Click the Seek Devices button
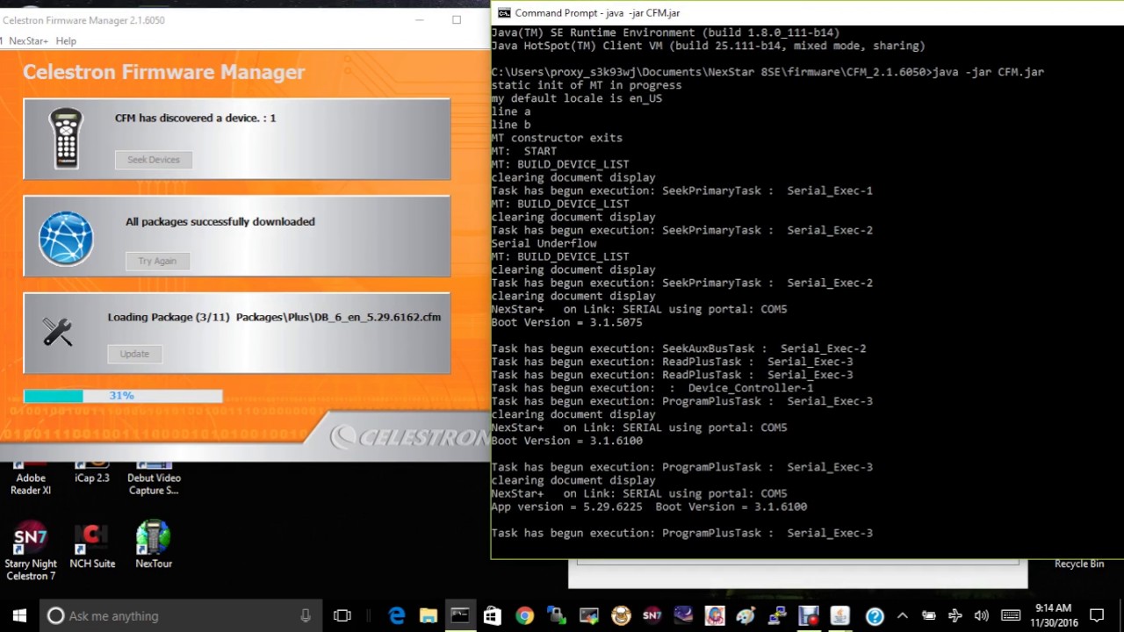1124x632 pixels. tap(154, 160)
